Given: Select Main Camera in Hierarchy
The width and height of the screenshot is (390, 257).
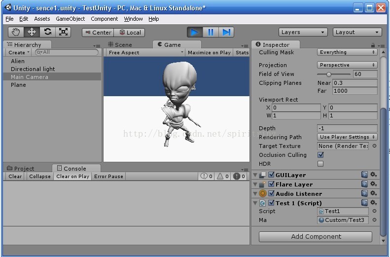Looking at the screenshot, I should (x=52, y=77).
